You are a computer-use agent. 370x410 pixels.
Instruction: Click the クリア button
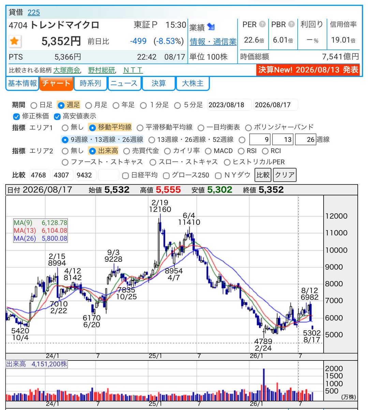click(x=285, y=175)
